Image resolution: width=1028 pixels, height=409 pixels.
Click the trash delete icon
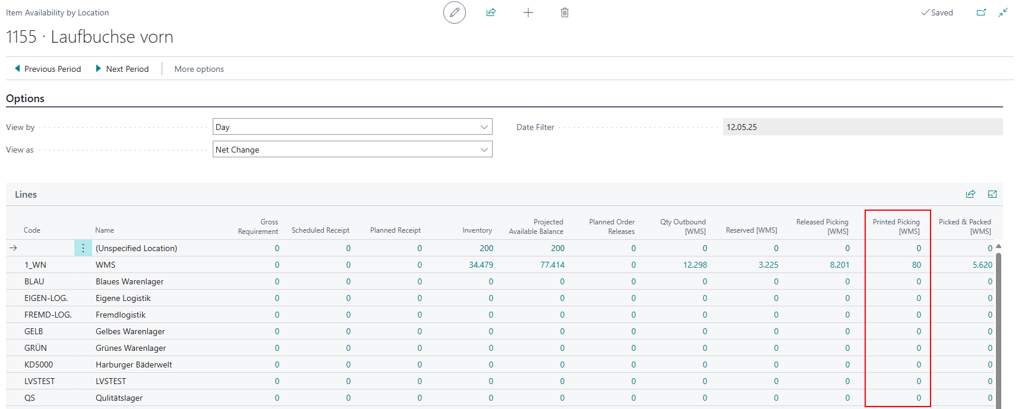pyautogui.click(x=565, y=12)
